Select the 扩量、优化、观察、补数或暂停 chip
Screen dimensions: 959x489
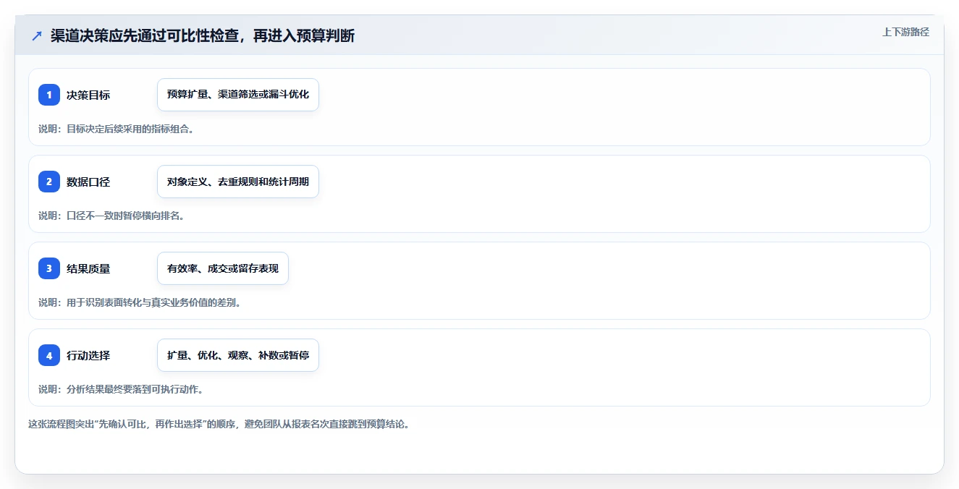point(238,355)
